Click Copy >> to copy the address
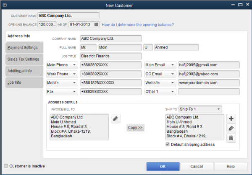 coord(135,127)
